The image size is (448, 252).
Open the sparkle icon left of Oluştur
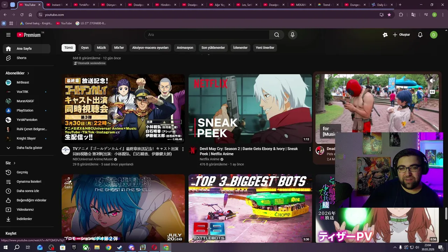pyautogui.click(x=385, y=35)
